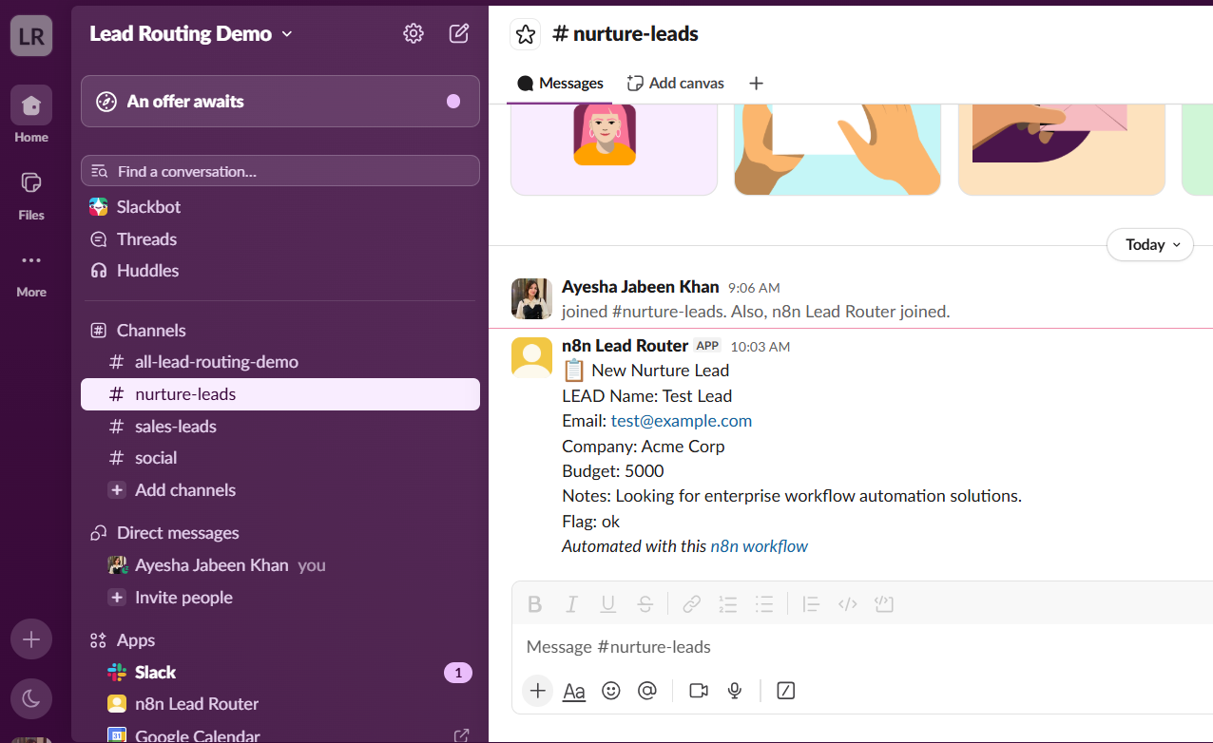Toggle the moon status icon
Screen dimensions: 1213x743
click(31, 699)
